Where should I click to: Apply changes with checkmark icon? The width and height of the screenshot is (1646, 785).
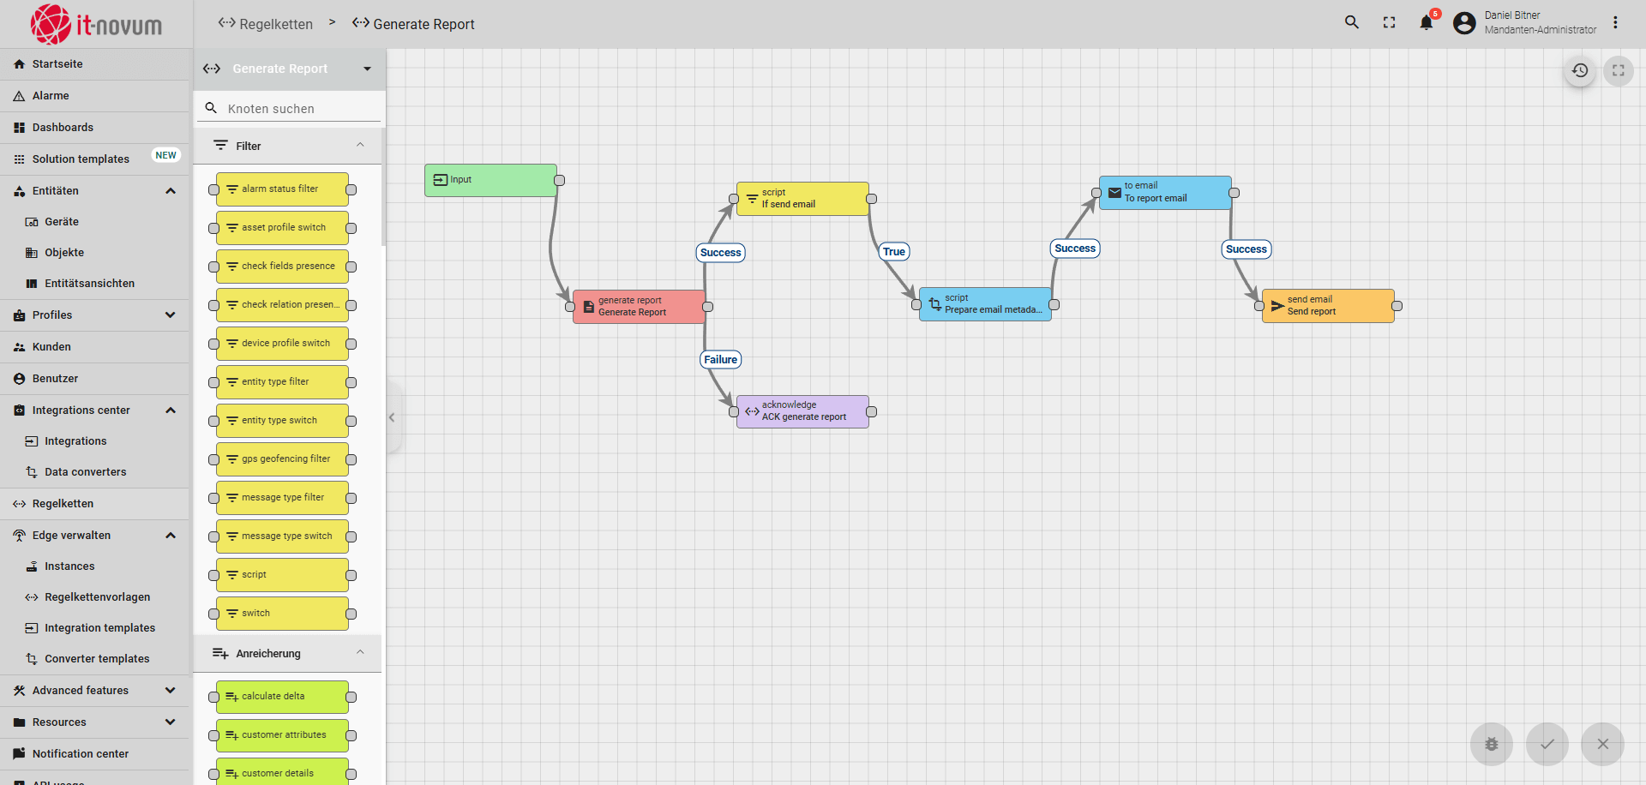(x=1547, y=744)
